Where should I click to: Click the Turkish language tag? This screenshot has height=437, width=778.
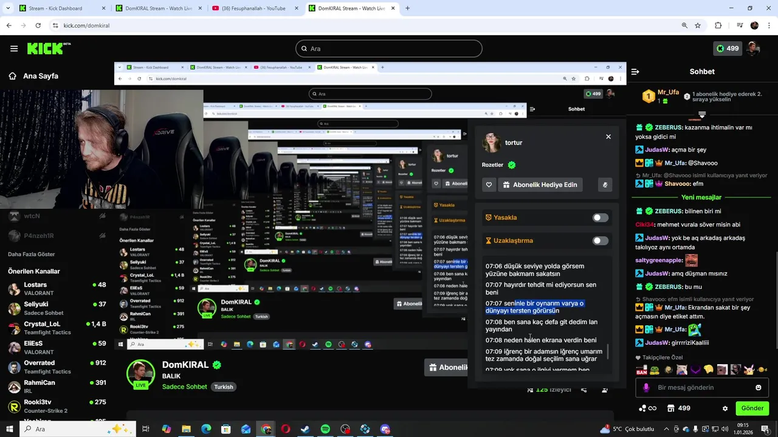tap(224, 387)
